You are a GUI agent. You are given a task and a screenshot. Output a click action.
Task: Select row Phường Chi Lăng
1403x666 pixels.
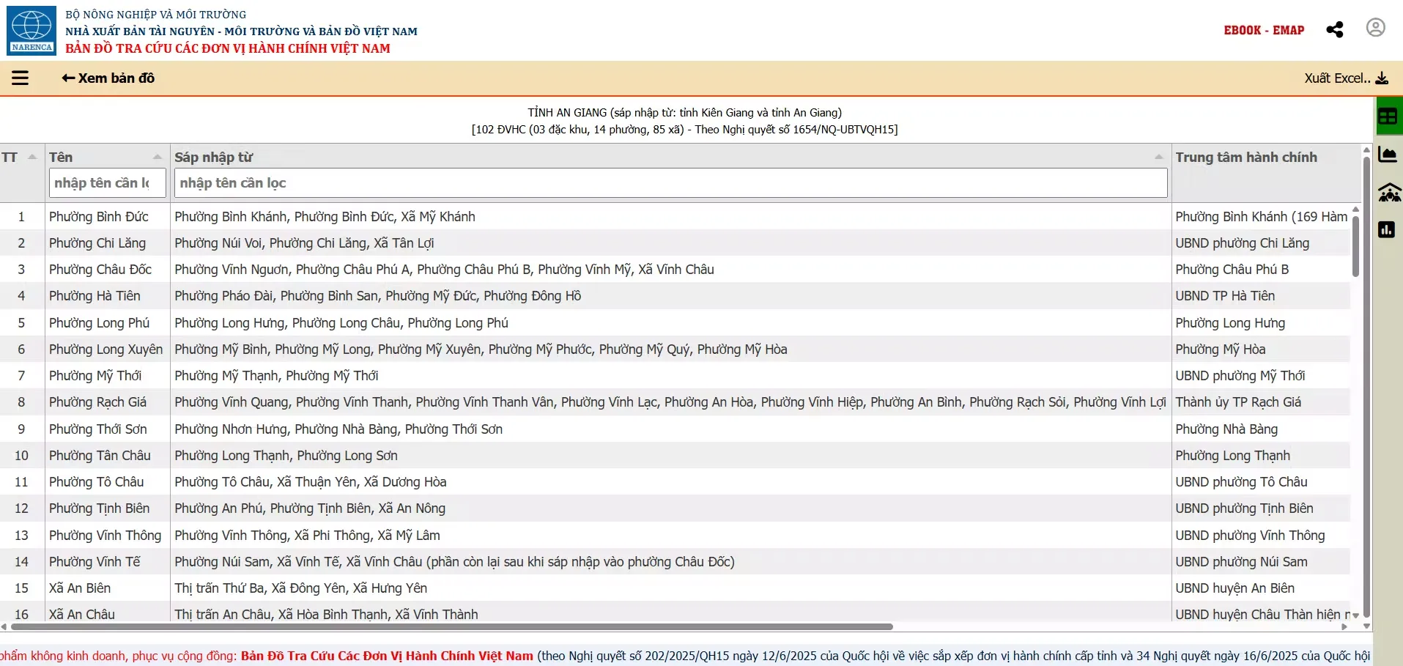coord(675,243)
